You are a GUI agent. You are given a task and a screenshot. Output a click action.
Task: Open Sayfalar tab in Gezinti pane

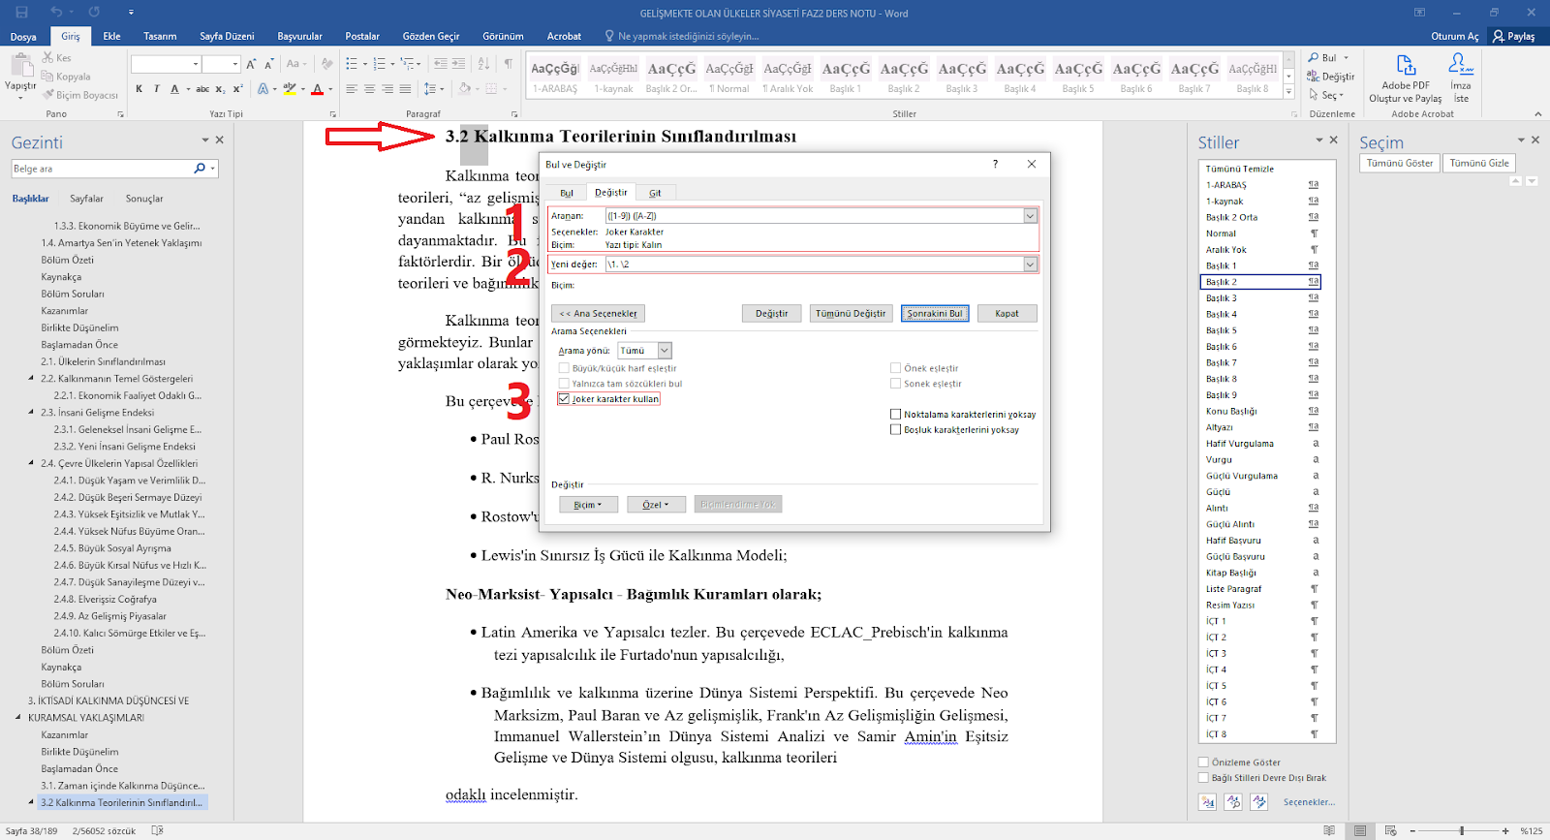(86, 199)
